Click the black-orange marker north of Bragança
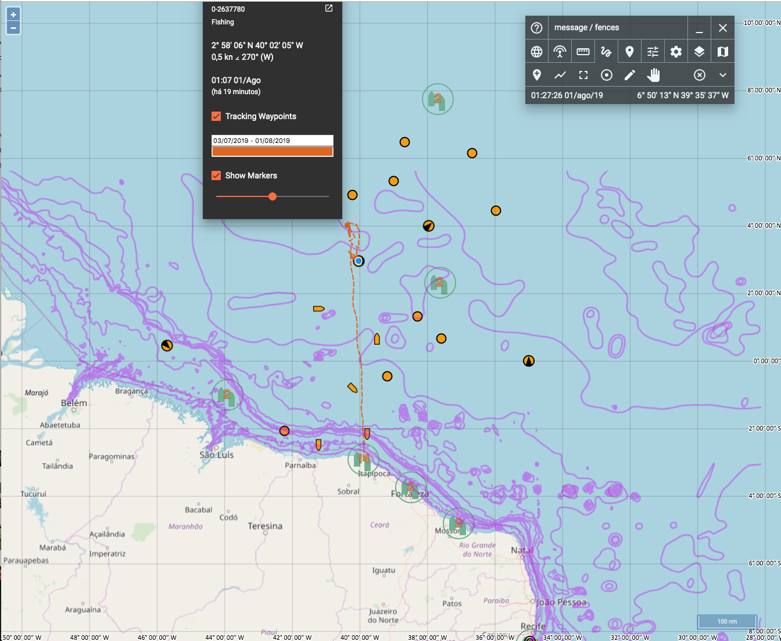Image resolution: width=781 pixels, height=641 pixels. click(x=167, y=346)
